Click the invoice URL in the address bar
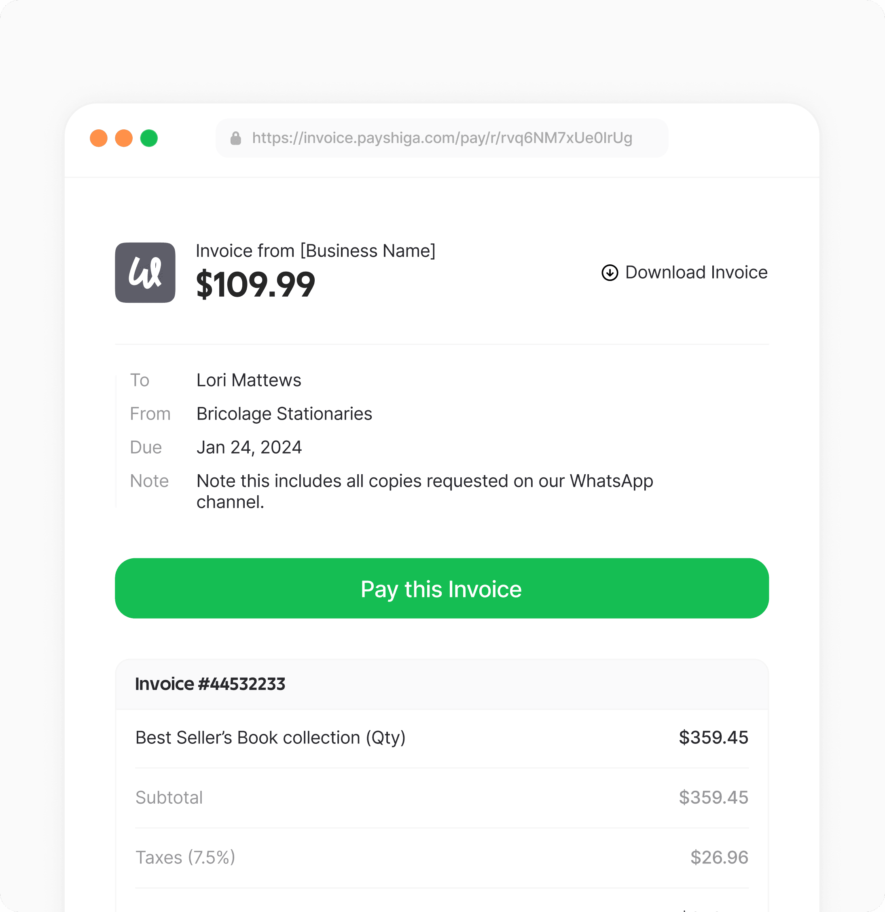Screen dimensions: 885x912 (x=441, y=138)
